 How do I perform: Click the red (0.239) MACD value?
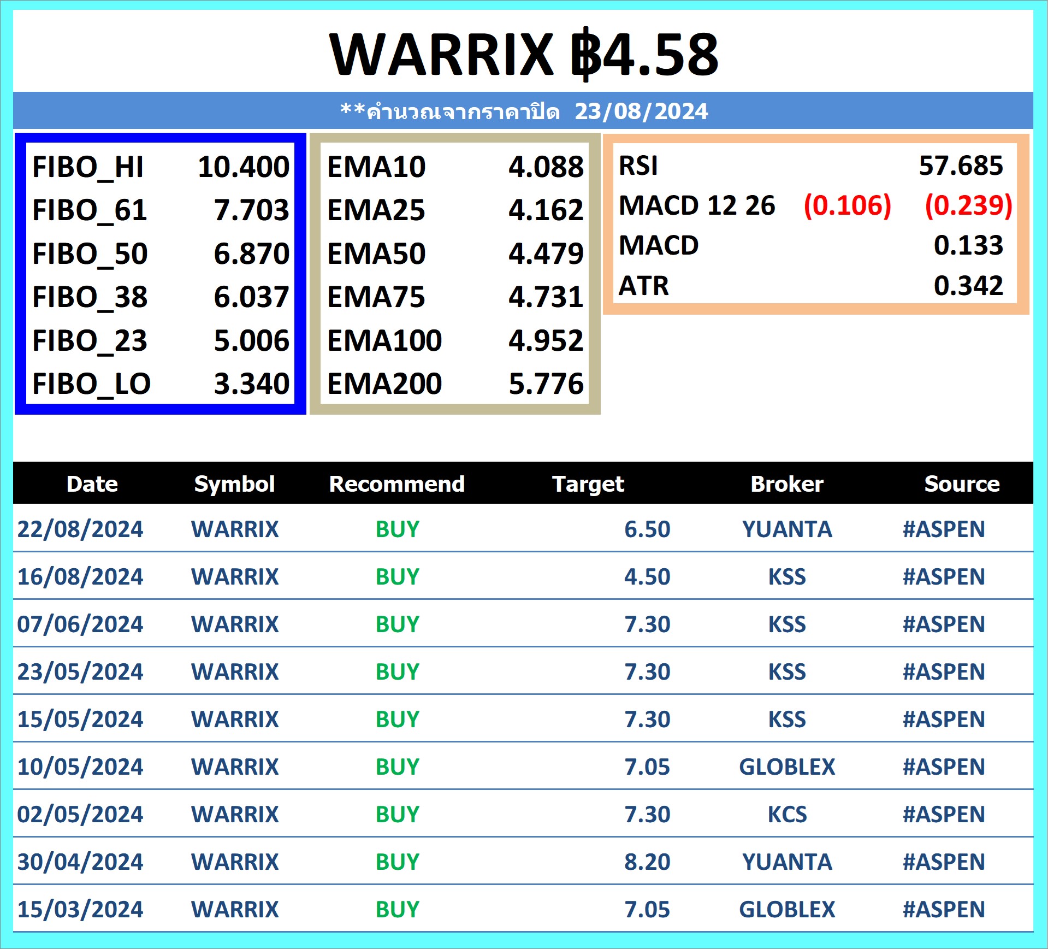click(969, 206)
